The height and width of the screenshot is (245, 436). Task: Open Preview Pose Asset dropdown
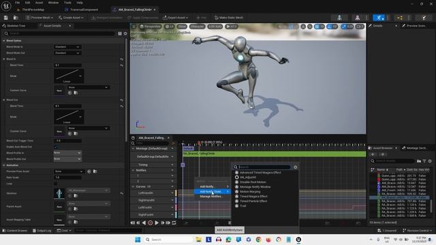[69, 171]
